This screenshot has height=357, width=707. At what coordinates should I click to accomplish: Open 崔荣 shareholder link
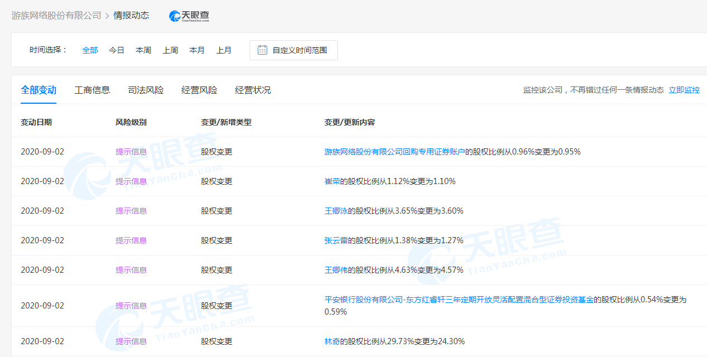[332, 181]
